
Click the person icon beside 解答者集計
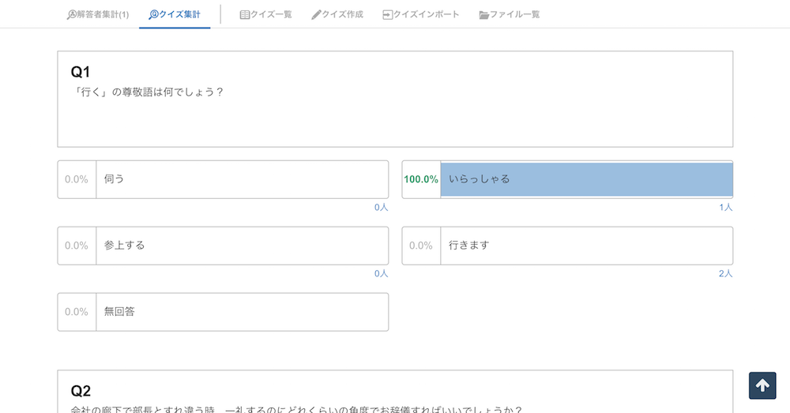coord(72,15)
